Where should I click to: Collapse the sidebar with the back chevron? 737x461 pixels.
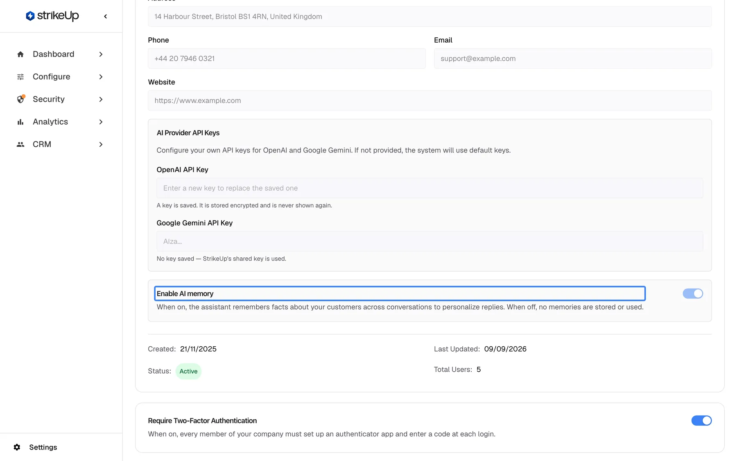click(106, 16)
